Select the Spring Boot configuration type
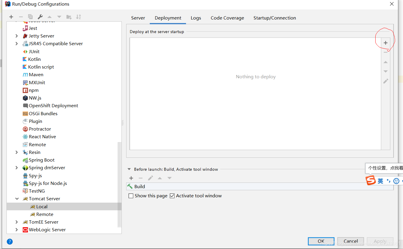Viewport: 403px width, 249px height. (39, 160)
